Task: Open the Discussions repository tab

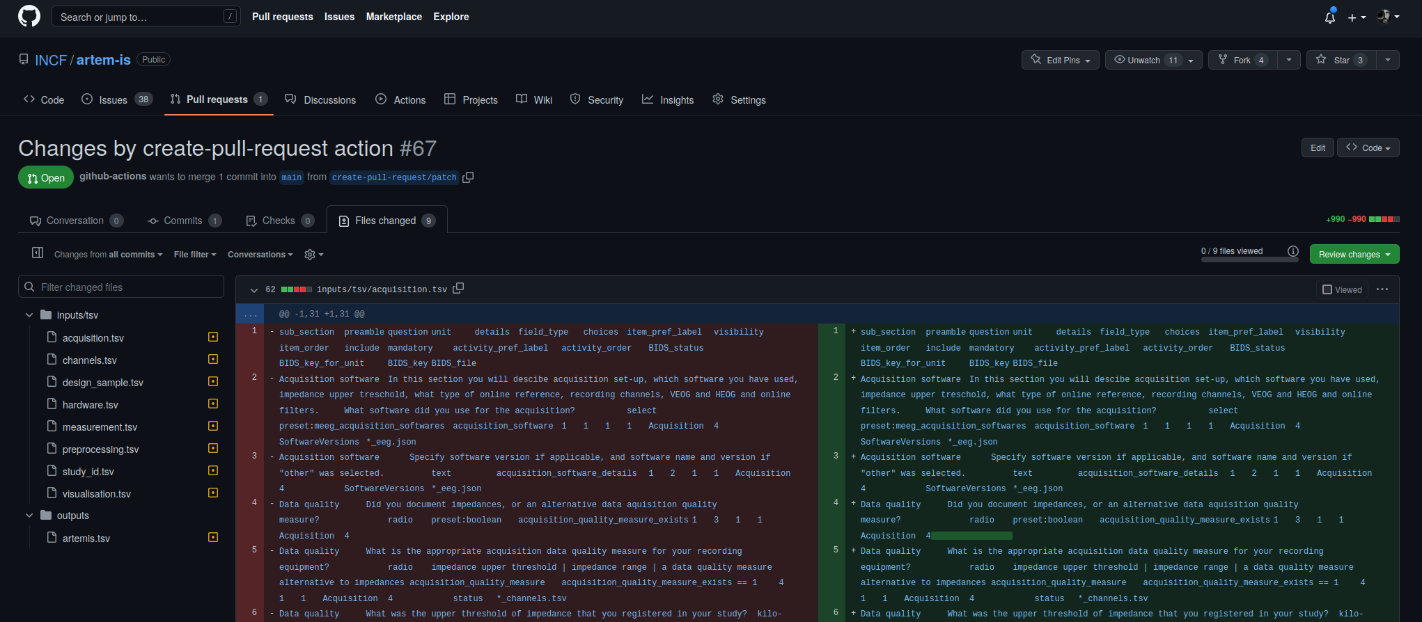Action: 320,99
